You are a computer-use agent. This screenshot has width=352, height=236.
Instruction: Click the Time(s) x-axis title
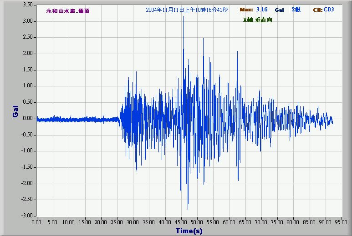(x=189, y=231)
